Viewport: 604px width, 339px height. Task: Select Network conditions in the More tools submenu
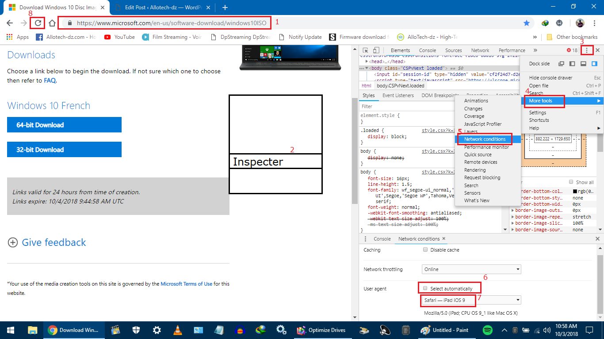(485, 139)
